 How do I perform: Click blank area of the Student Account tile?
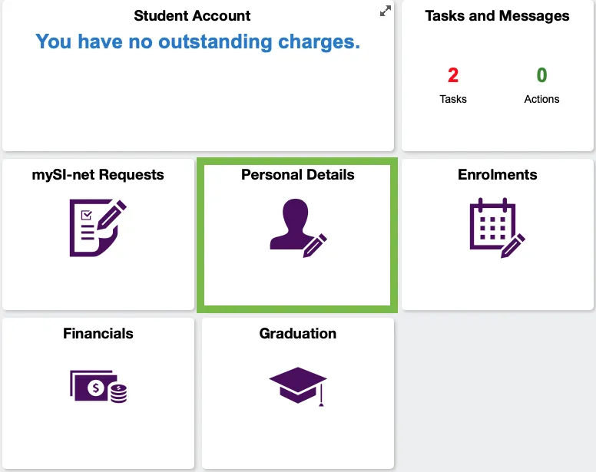(197, 103)
